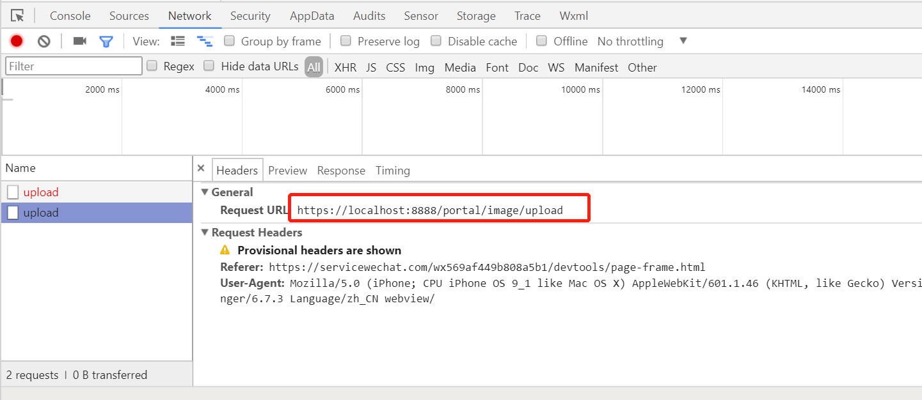Switch to the Console tab
The image size is (922, 400).
tap(70, 16)
